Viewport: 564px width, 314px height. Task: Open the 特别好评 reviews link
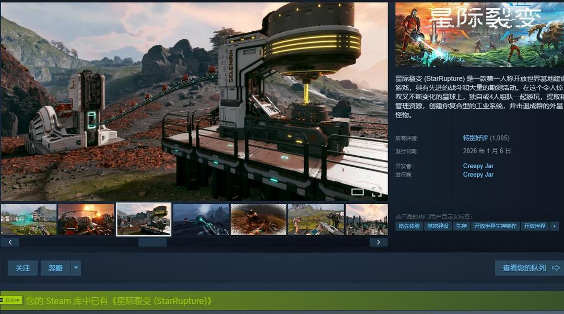[x=475, y=138]
